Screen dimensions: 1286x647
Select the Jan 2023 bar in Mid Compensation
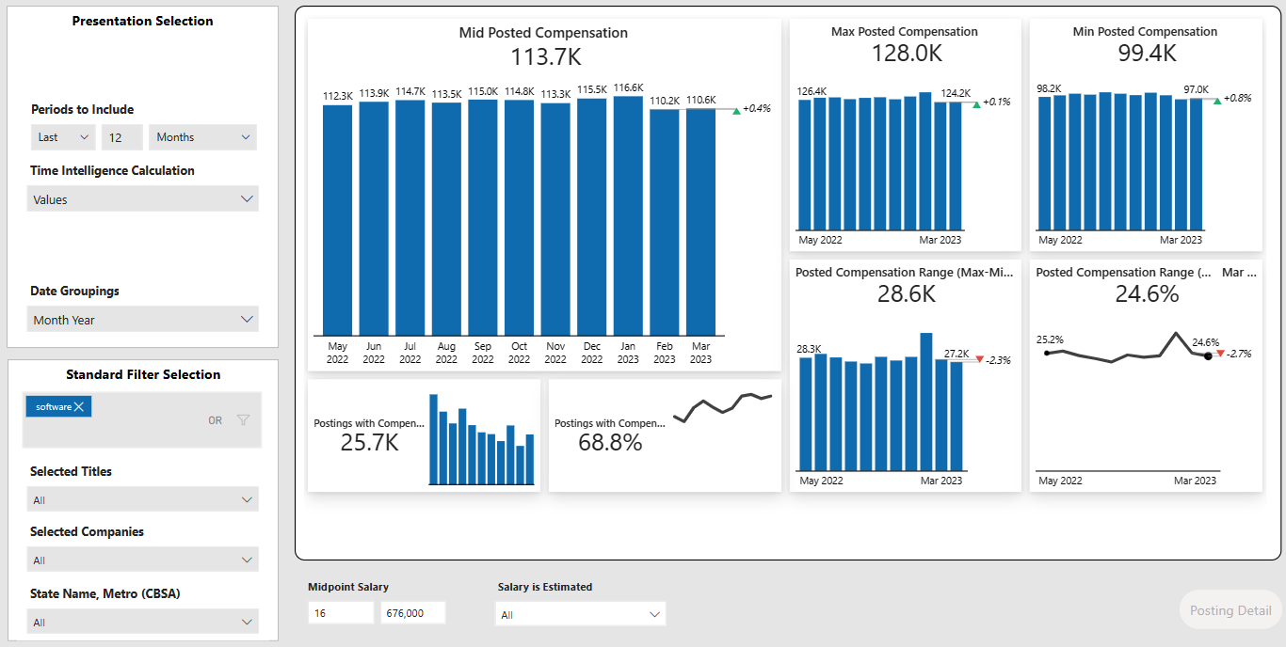click(628, 215)
